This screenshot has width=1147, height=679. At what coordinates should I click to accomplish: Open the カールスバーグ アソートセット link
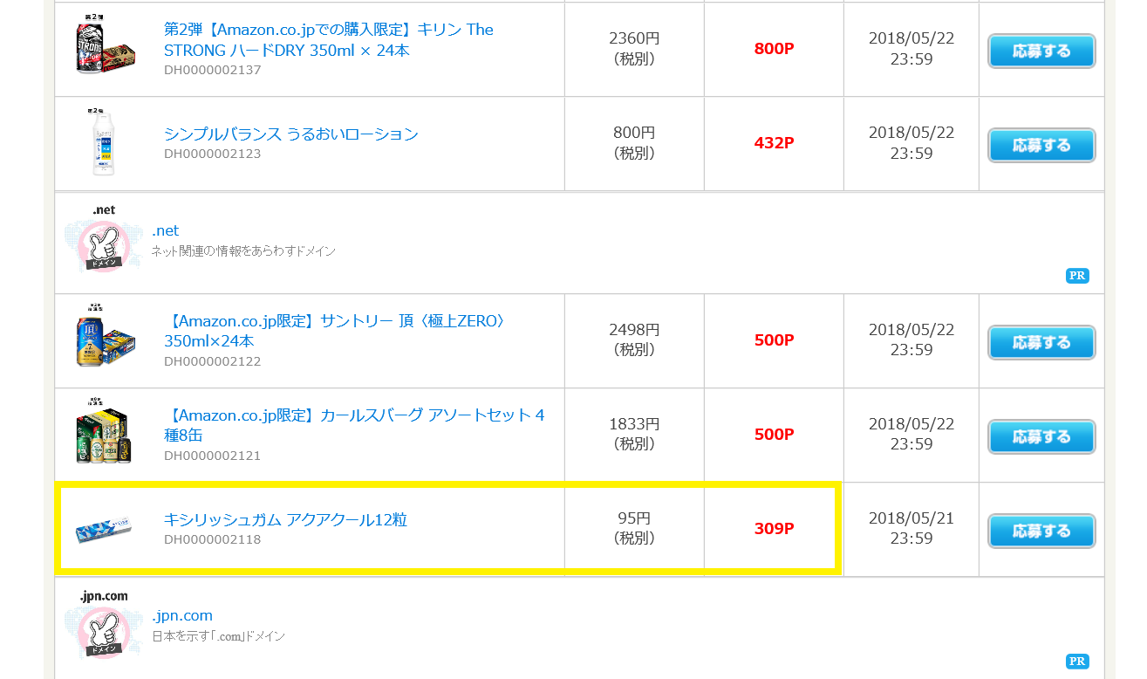354,425
